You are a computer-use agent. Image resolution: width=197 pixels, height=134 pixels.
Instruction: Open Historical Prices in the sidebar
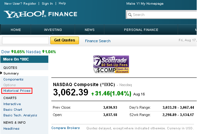(x=17, y=91)
